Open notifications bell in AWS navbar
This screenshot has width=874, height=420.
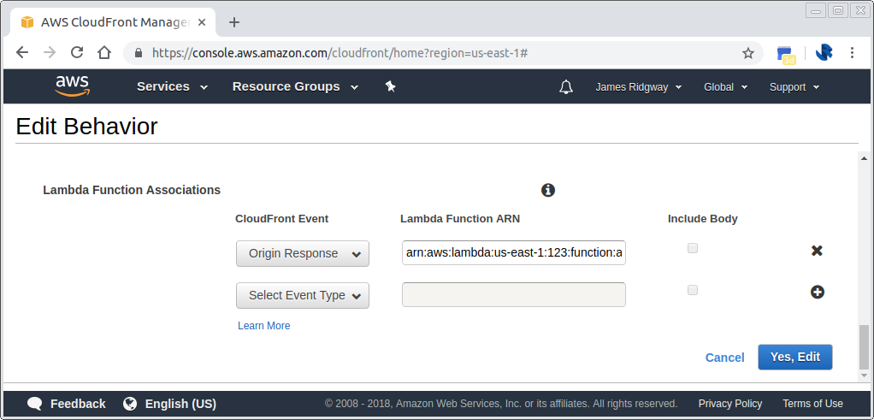(566, 87)
